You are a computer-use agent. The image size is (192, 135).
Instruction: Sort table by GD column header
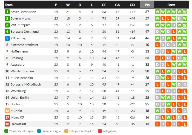coord(132,5)
